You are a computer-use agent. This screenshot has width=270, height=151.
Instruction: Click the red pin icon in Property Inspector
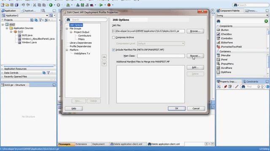tap(225, 87)
